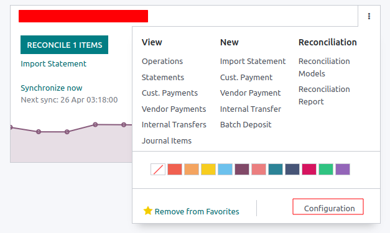390x233 pixels.
Task: Select the no-color slashed swatch
Action: pyautogui.click(x=158, y=170)
